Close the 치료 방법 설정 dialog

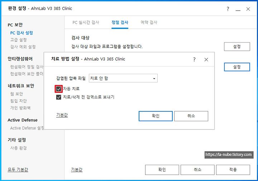click(x=206, y=60)
